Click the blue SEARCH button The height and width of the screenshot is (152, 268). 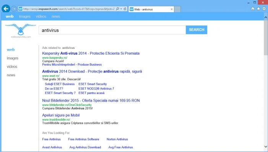(197, 30)
